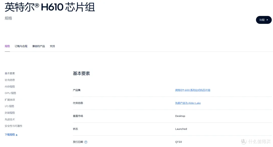Open I/O 规格 sidebar link

point(9,106)
